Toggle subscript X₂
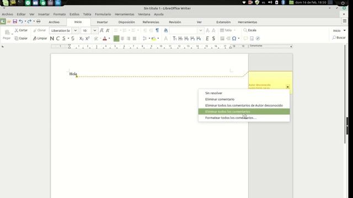Image resolution: width=353 pixels, height=198 pixels. pyautogui.click(x=81, y=38)
